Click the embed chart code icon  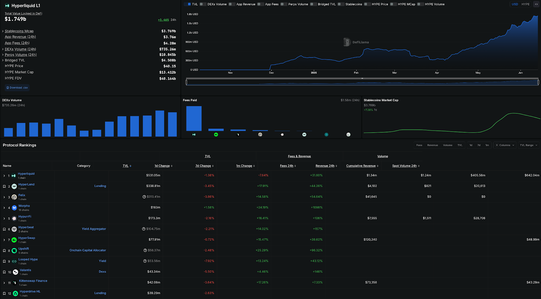tap(536, 4)
